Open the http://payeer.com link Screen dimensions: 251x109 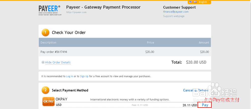[76, 12]
